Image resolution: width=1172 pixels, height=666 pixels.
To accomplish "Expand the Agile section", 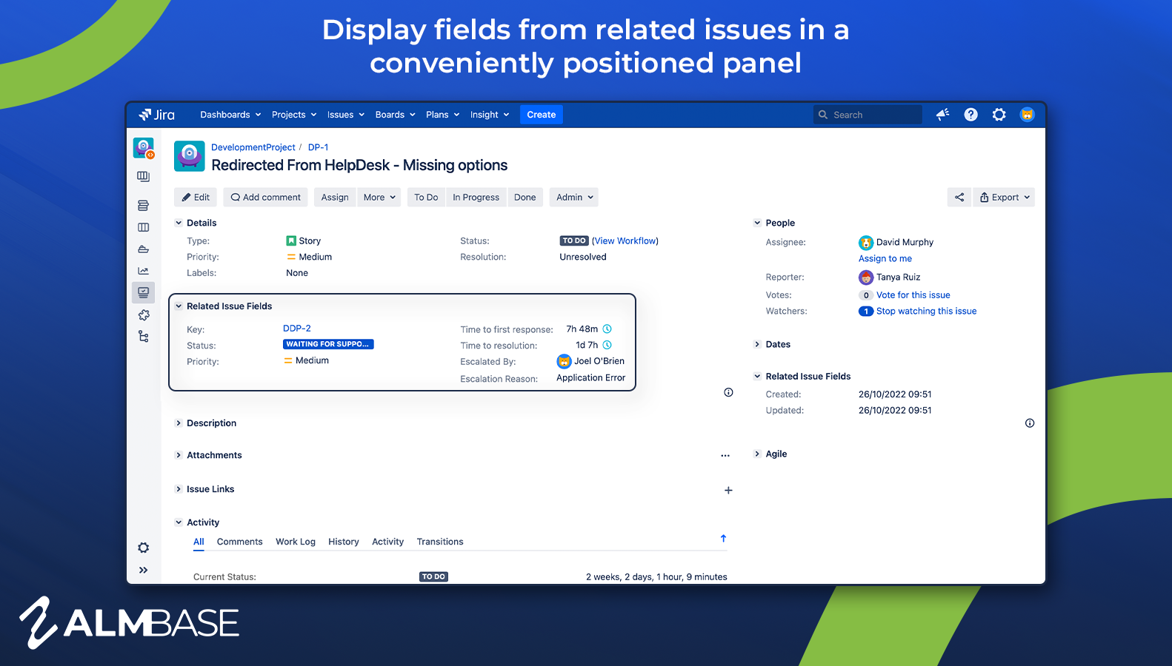I will coord(757,454).
